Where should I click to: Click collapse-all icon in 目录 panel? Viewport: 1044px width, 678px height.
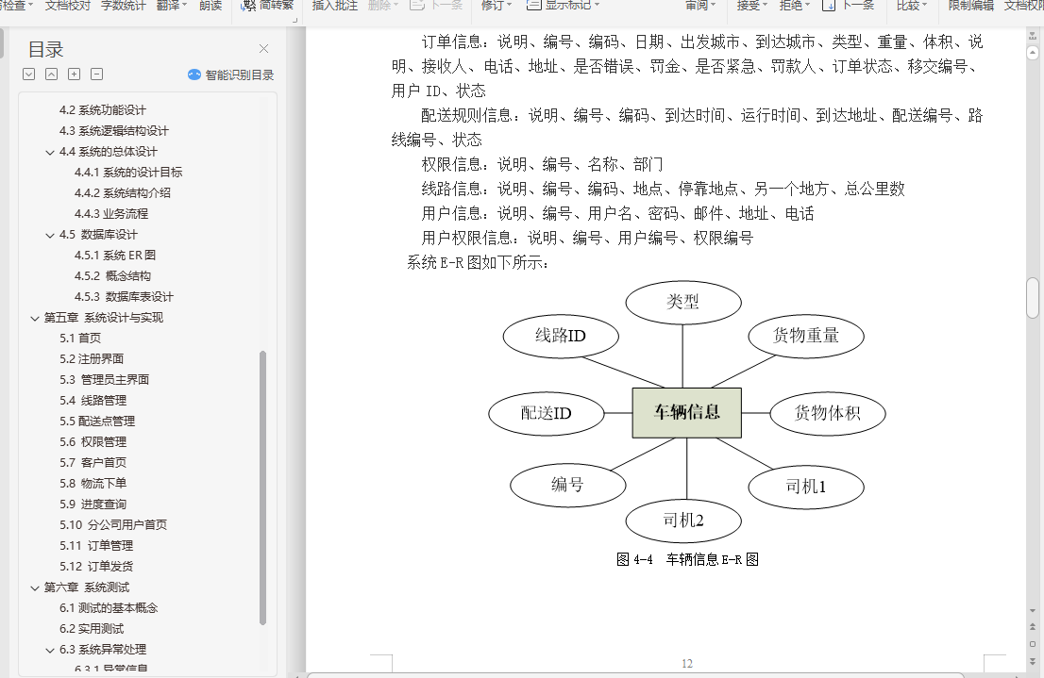(51, 74)
